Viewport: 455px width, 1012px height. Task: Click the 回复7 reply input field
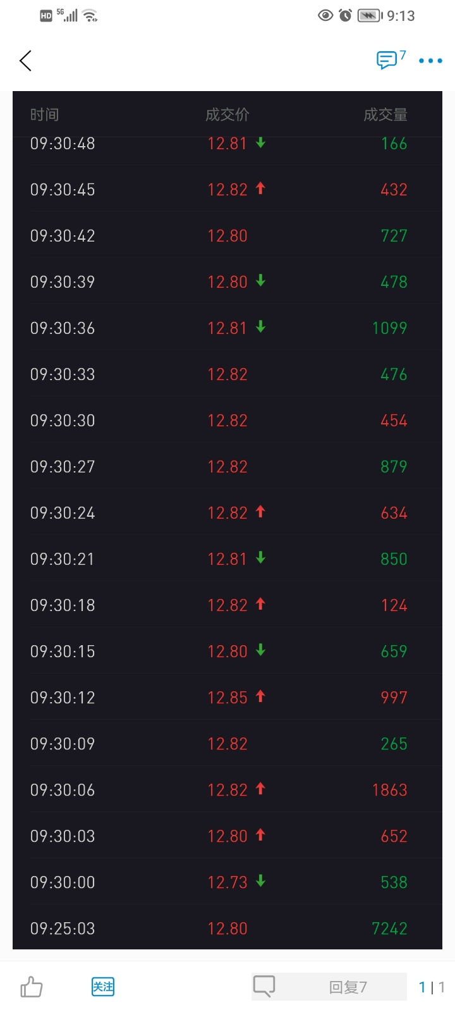click(348, 987)
